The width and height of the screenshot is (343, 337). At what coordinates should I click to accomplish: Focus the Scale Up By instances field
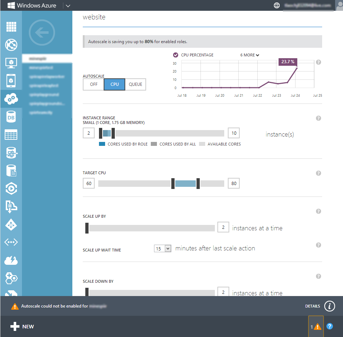tap(224, 227)
